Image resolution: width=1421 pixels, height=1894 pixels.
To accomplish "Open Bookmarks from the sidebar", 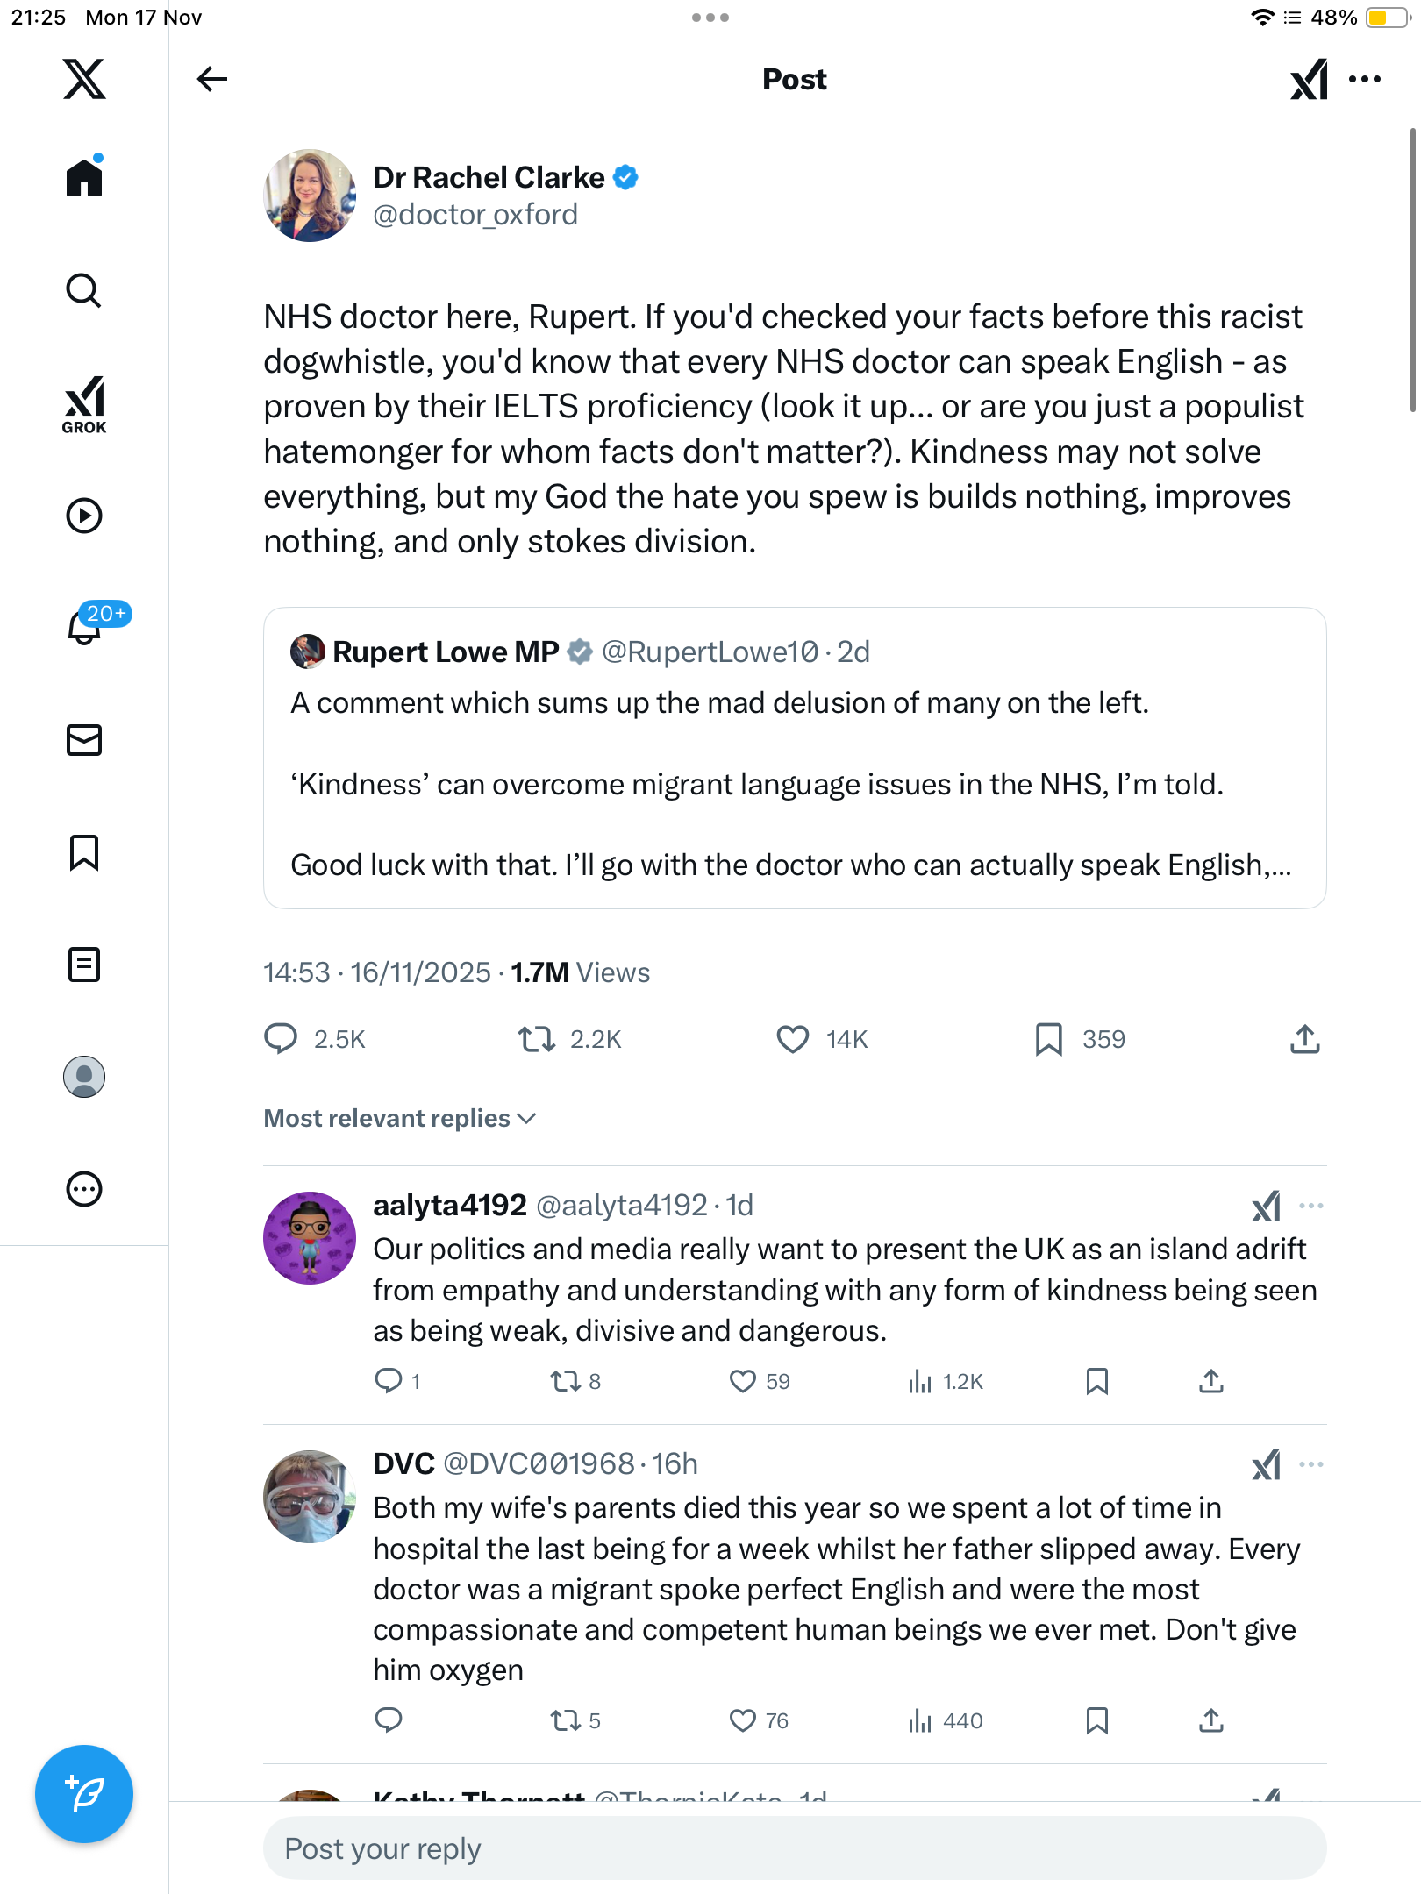I will 84,852.
